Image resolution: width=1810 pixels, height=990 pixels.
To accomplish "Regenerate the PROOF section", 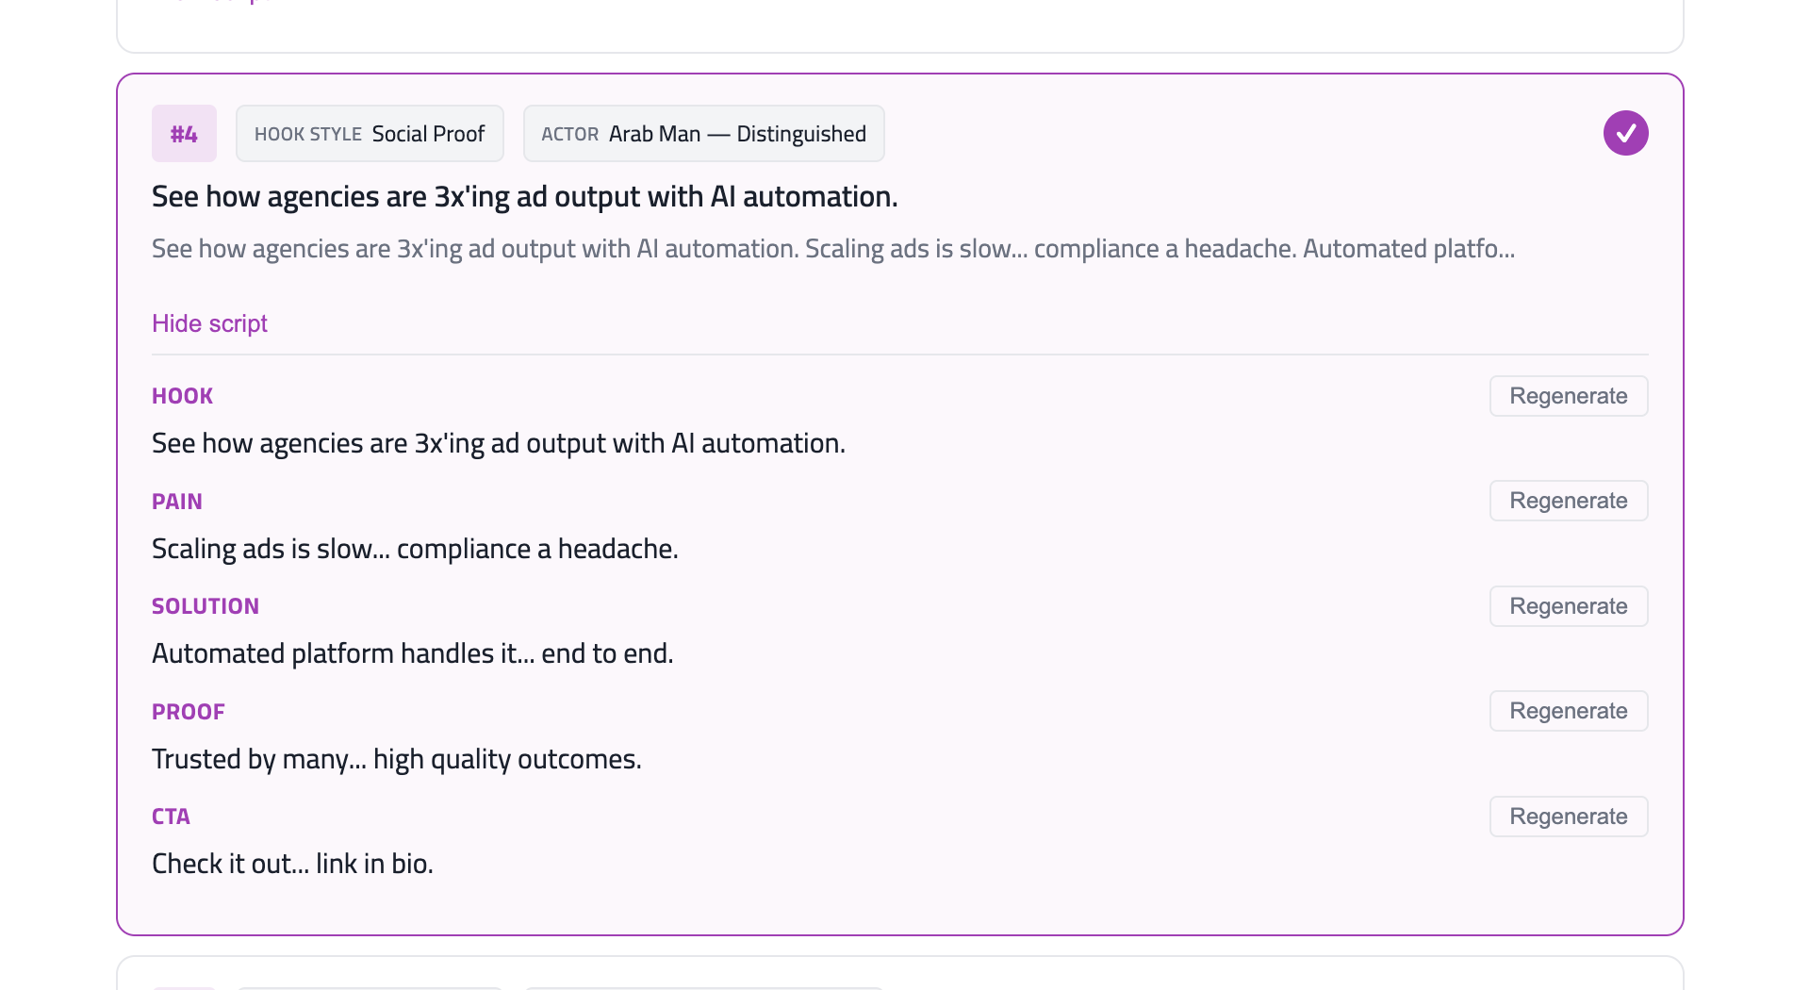I will [1568, 711].
